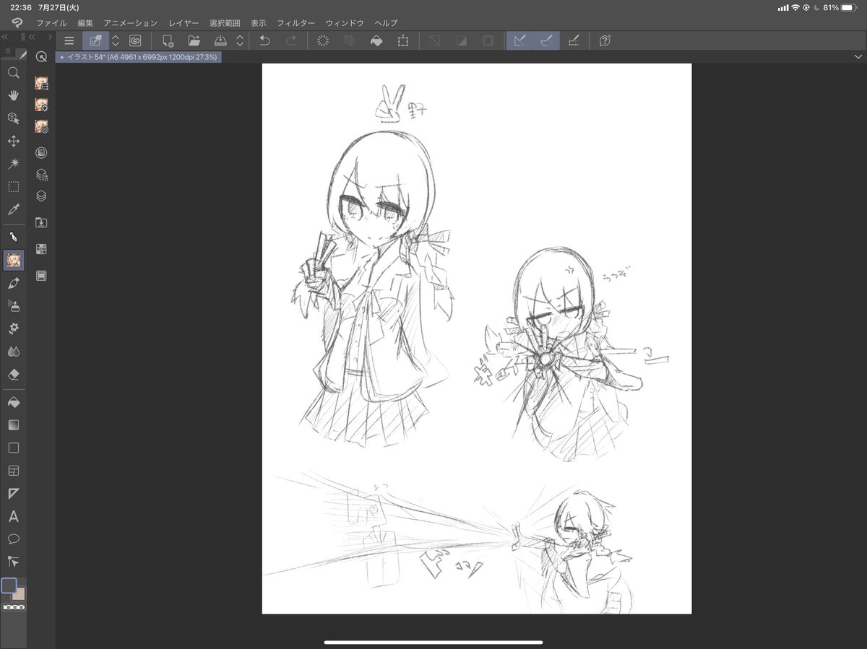Click the Deselect icon in command bar
Viewport: 867px width, 649px height.
point(434,40)
